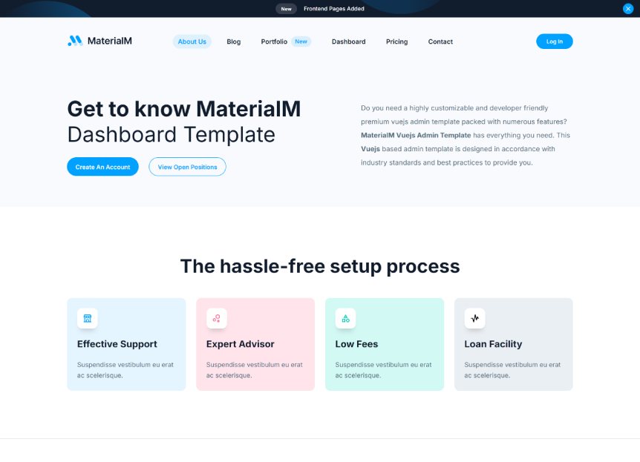Image resolution: width=640 pixels, height=462 pixels.
Task: Click the Expert Advisor card icon
Action: tap(216, 318)
